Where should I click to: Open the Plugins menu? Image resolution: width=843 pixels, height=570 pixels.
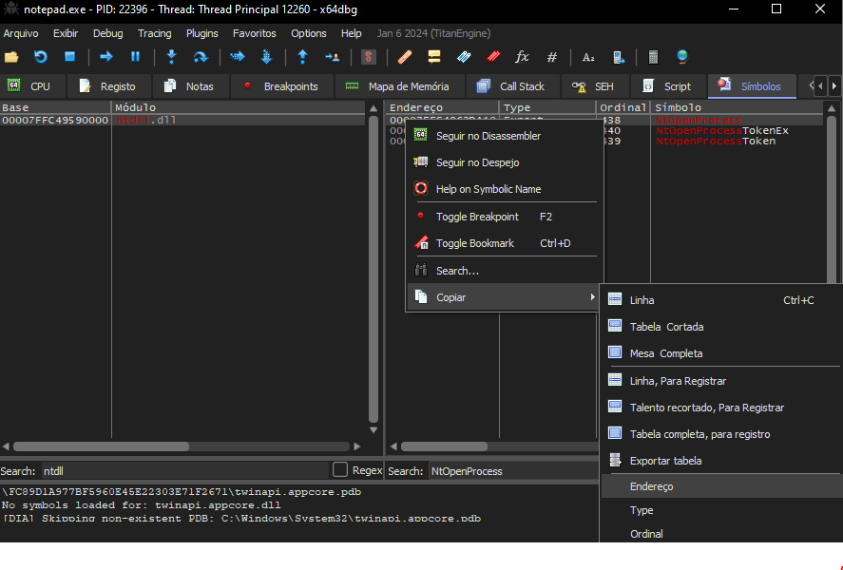point(201,33)
